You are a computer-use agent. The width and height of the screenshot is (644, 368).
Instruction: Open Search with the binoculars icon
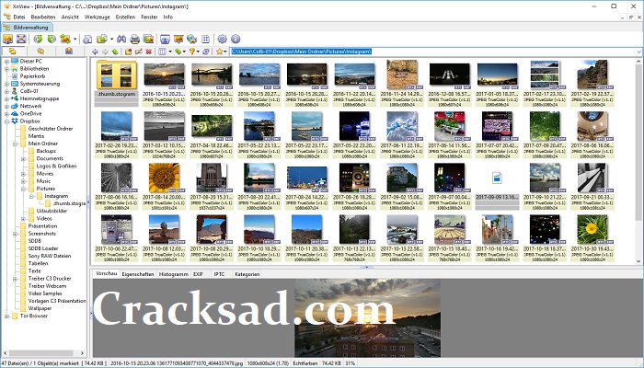tap(121, 39)
